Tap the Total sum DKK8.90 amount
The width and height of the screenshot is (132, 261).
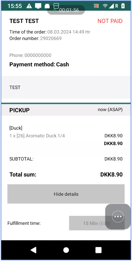(112, 174)
